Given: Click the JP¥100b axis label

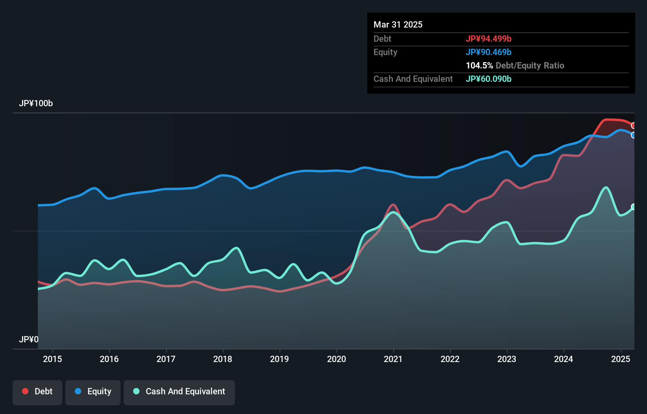Looking at the screenshot, I should coord(36,103).
